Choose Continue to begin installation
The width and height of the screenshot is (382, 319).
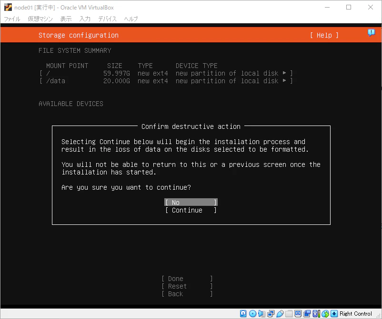(x=191, y=210)
